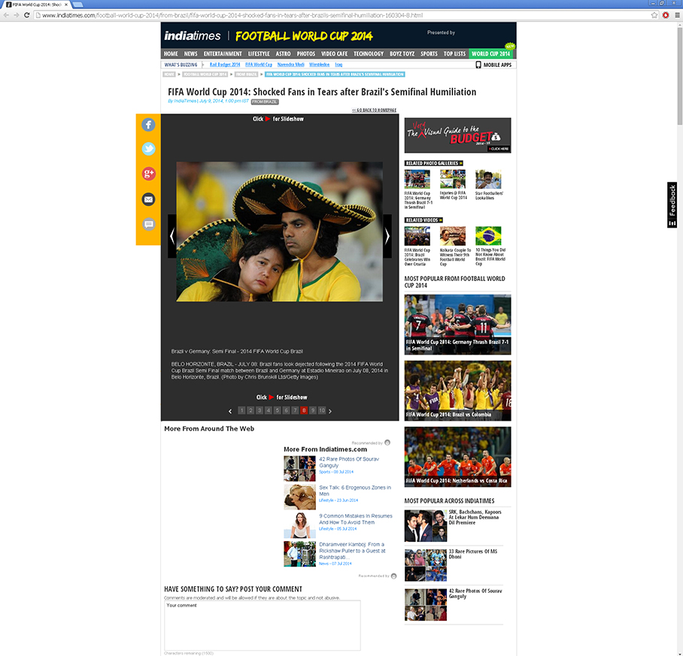This screenshot has height=656, width=683.
Task: Open Chrome menu icon
Action: tap(677, 15)
